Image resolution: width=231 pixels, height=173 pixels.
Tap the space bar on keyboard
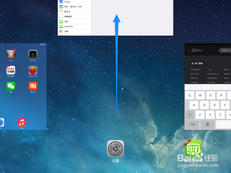pyautogui.click(x=224, y=125)
